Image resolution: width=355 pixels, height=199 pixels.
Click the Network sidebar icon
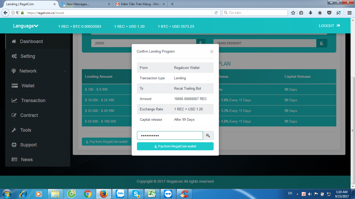[x=14, y=71]
